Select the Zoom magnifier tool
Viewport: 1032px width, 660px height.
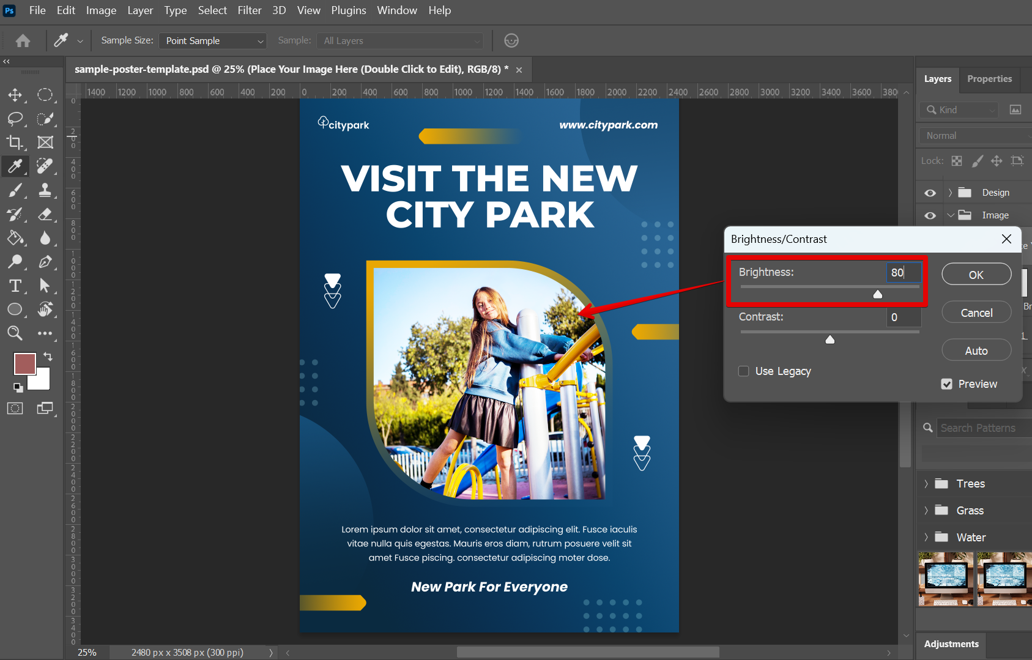[x=15, y=333]
